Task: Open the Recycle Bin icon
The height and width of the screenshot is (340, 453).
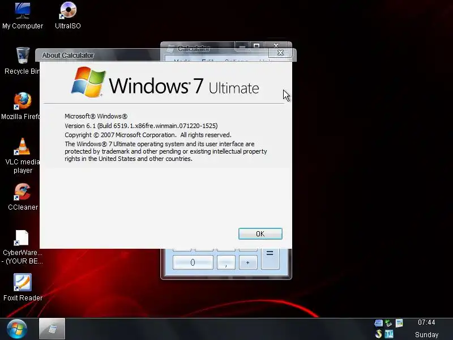Action: point(22,61)
